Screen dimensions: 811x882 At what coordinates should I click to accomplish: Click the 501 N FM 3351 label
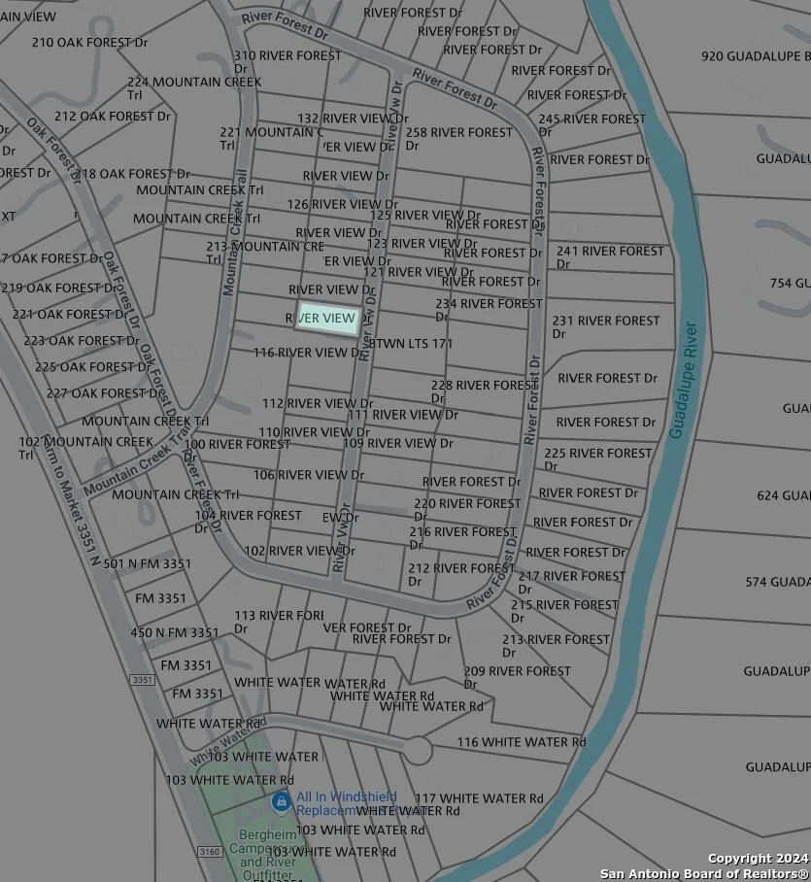coord(148,563)
